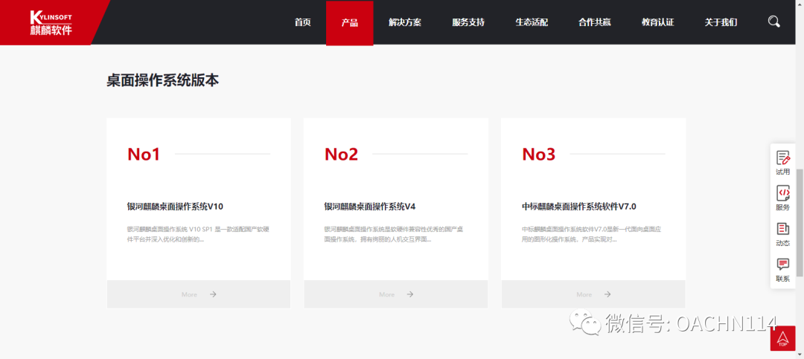Click More text in the No1 card
The height and width of the screenshot is (359, 804).
189,294
